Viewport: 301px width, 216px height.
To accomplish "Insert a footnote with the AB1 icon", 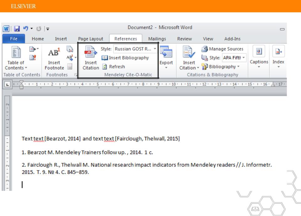I will [54, 58].
